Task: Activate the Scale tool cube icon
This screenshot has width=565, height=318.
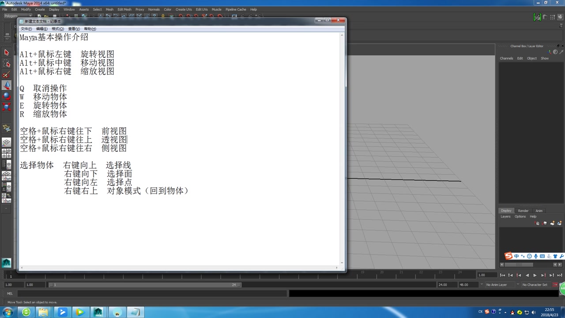Action: coord(6,107)
